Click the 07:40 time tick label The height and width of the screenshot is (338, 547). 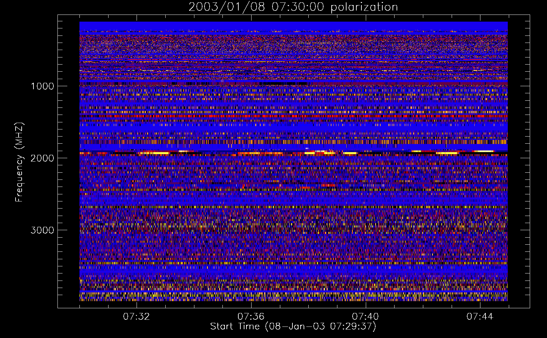point(365,317)
